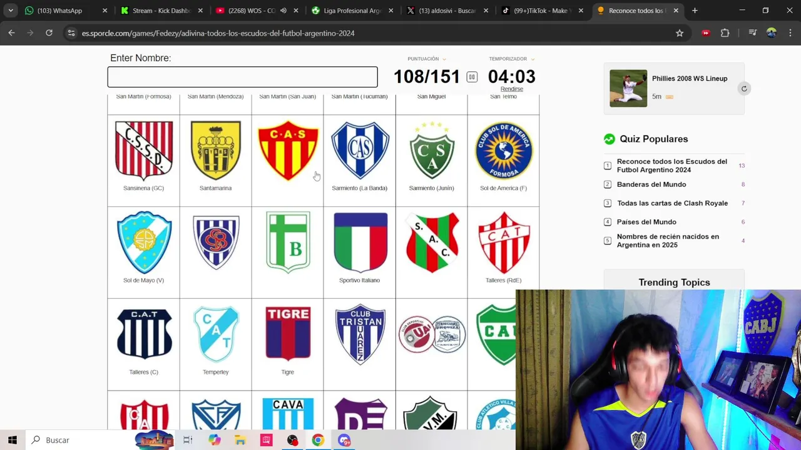Launch Copilot from the taskbar

click(x=215, y=440)
